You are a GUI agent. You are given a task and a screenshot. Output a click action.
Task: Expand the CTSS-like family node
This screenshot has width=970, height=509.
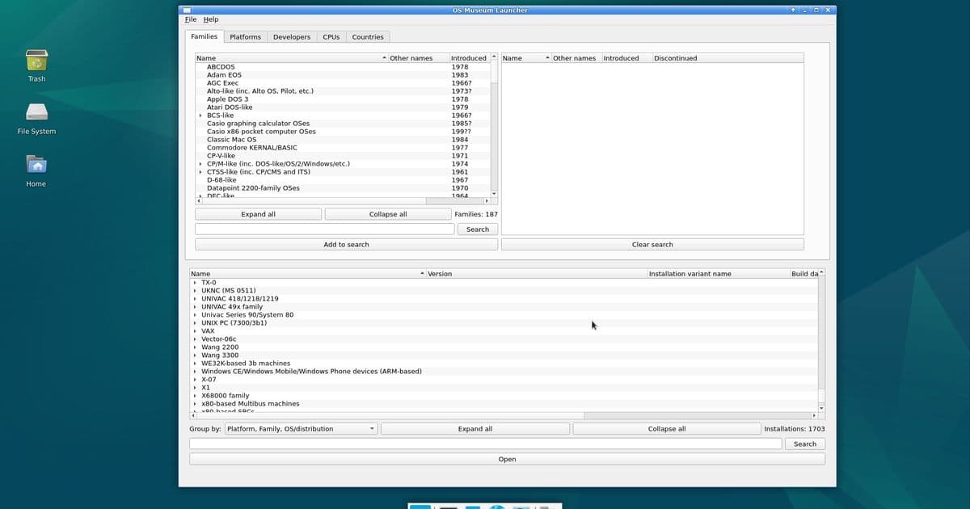pos(200,172)
